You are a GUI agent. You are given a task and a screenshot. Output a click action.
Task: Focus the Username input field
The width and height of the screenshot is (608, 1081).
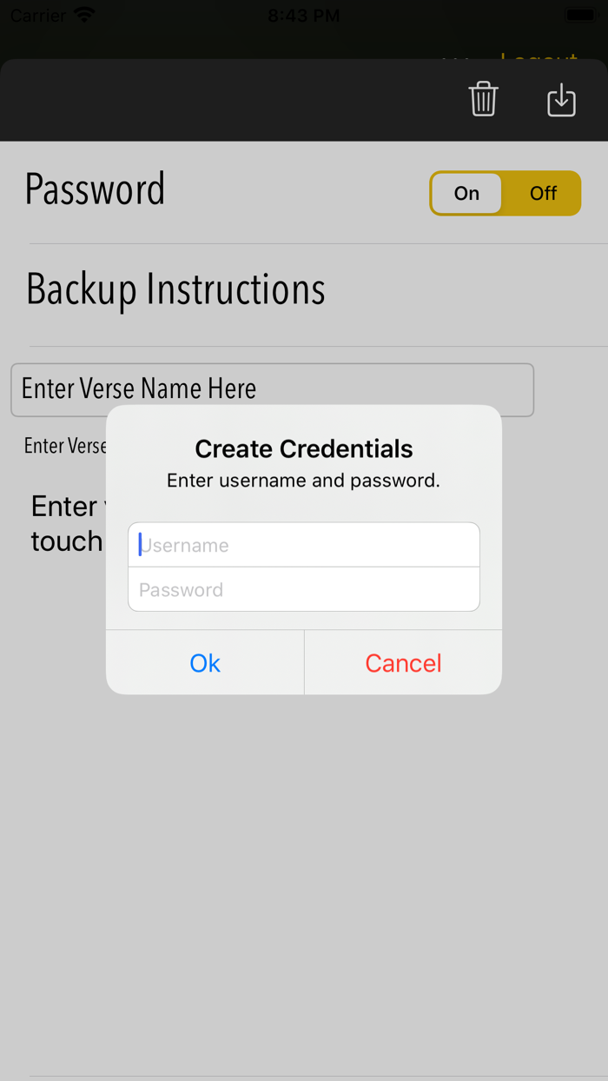tap(303, 544)
